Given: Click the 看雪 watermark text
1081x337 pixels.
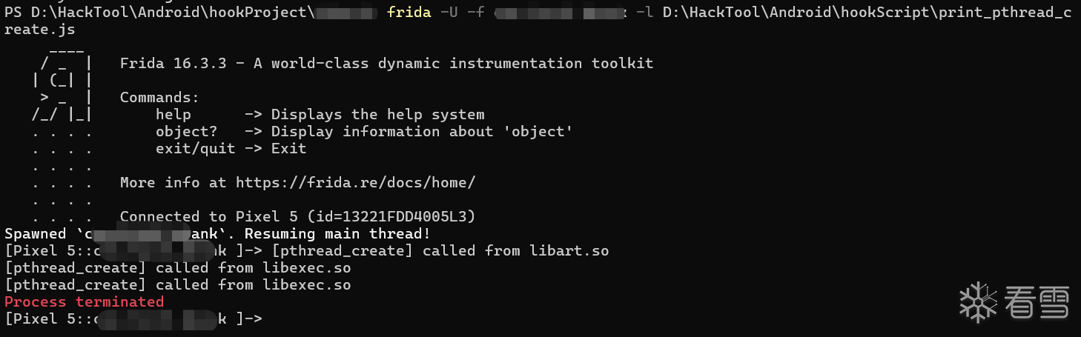Looking at the screenshot, I should point(1037,304).
